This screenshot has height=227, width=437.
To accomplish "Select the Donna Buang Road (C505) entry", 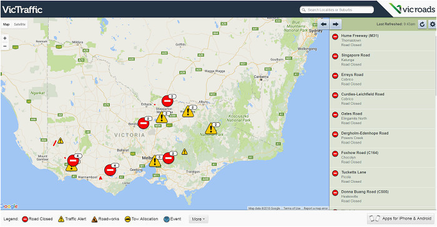I will [x=383, y=196].
